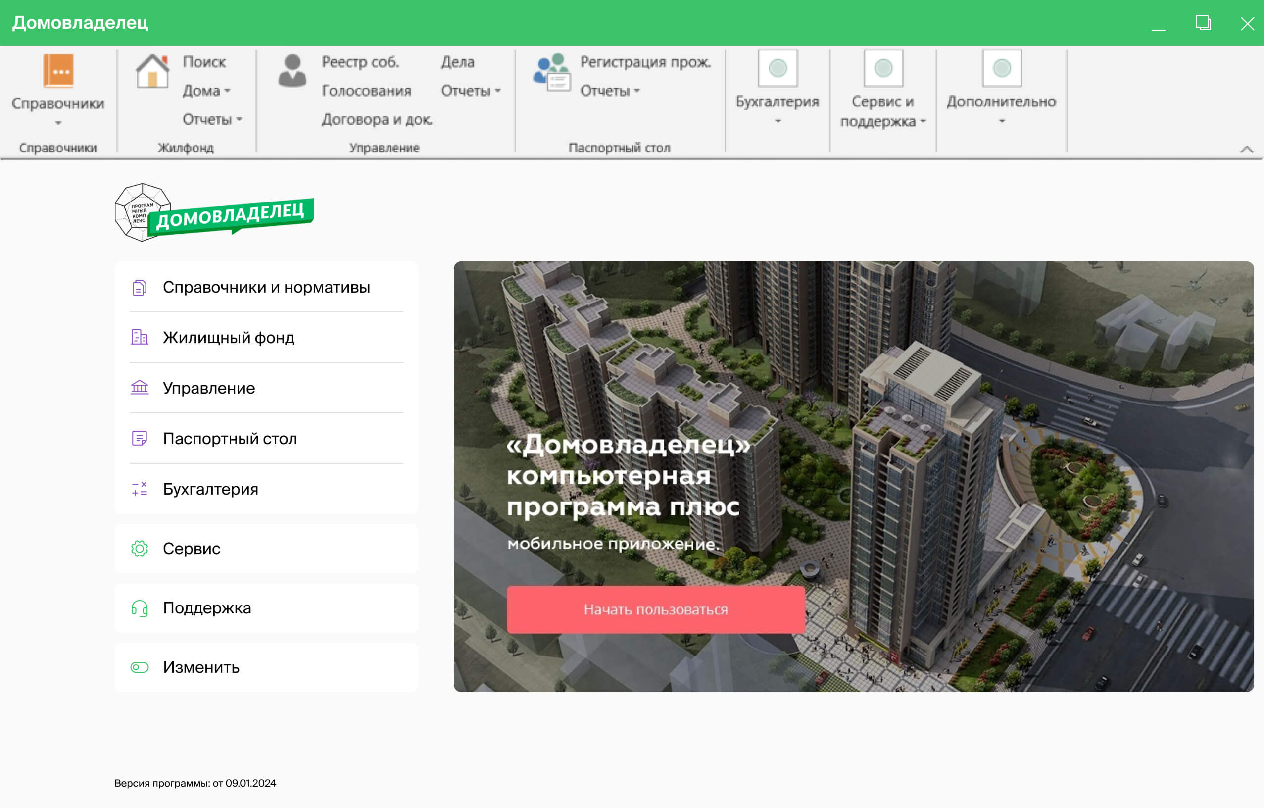1264x808 pixels.
Task: Open the Отчеты dropdown under Жилфонд
Action: pyautogui.click(x=212, y=120)
